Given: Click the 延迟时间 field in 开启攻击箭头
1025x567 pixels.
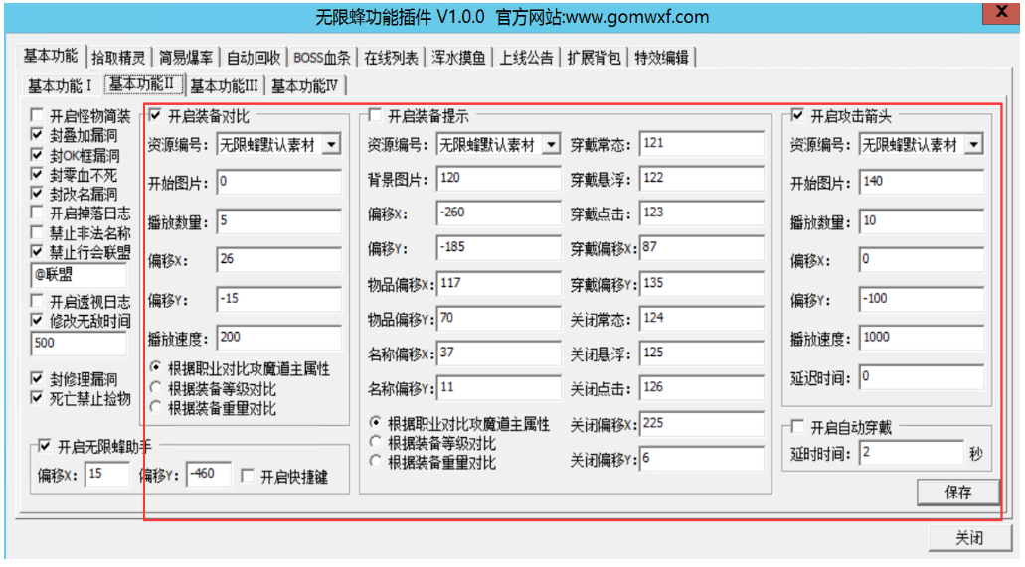Looking at the screenshot, I should (921, 377).
